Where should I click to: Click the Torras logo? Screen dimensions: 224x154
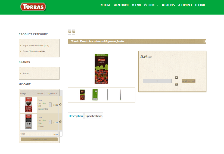33,7
